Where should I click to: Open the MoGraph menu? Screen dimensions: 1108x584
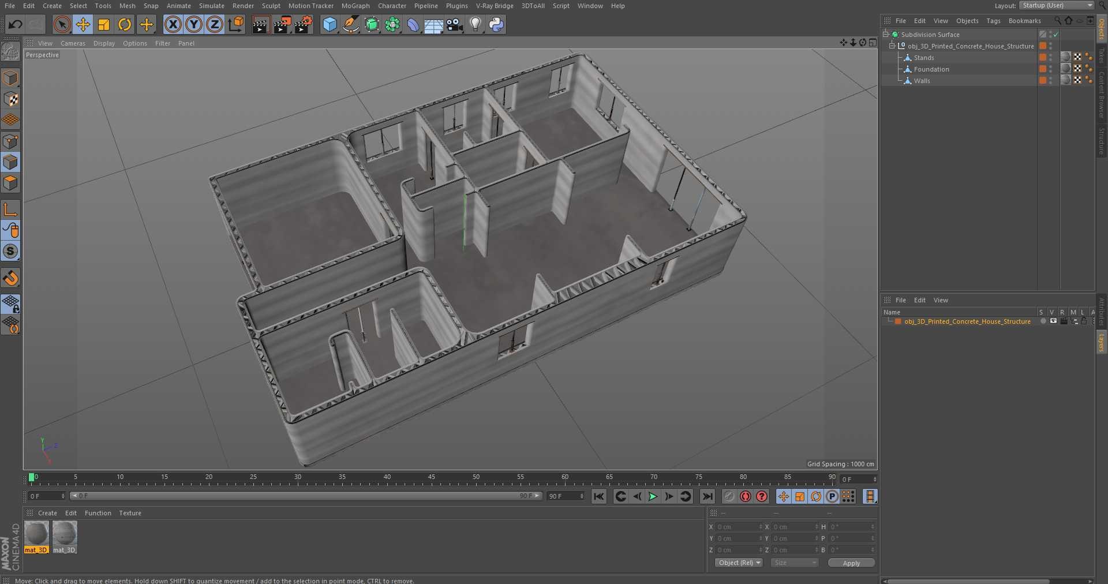pyautogui.click(x=355, y=6)
